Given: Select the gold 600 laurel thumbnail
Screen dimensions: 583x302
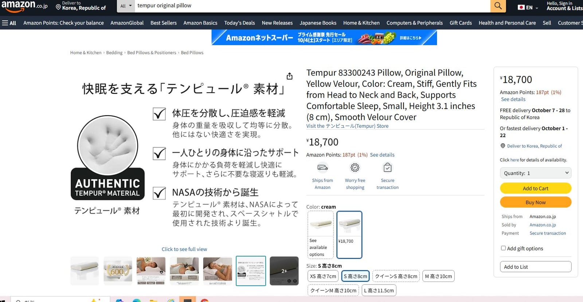Looking at the screenshot, I should [118, 271].
